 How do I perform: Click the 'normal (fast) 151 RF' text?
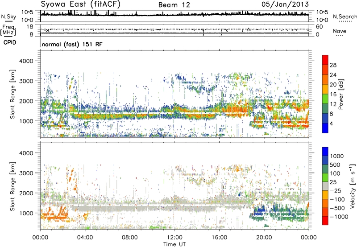pos(72,44)
